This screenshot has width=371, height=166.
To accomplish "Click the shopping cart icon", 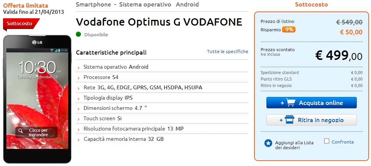I will tap(291, 103).
